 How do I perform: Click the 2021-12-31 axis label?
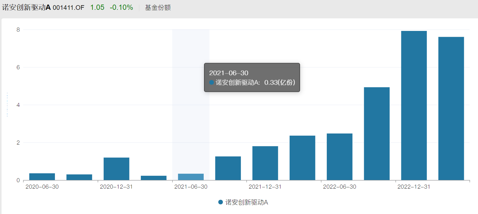tap(265, 187)
